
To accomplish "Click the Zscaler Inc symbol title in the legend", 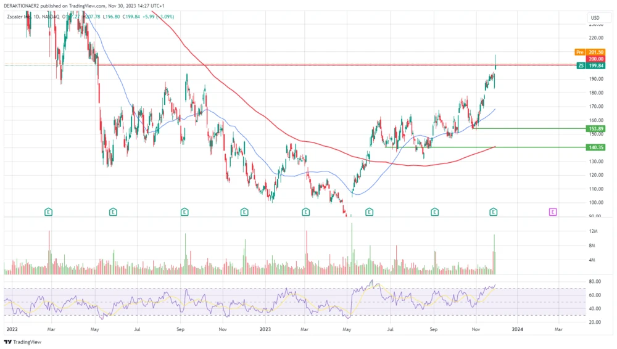I will click(x=19, y=17).
